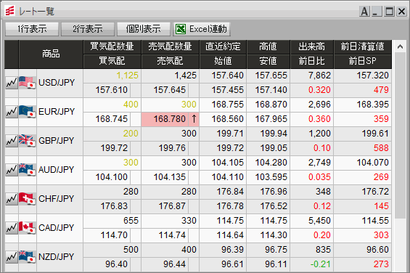Viewport: 410px width, 273px height.
Task: Switch to 2行表示 view
Action: click(x=88, y=29)
